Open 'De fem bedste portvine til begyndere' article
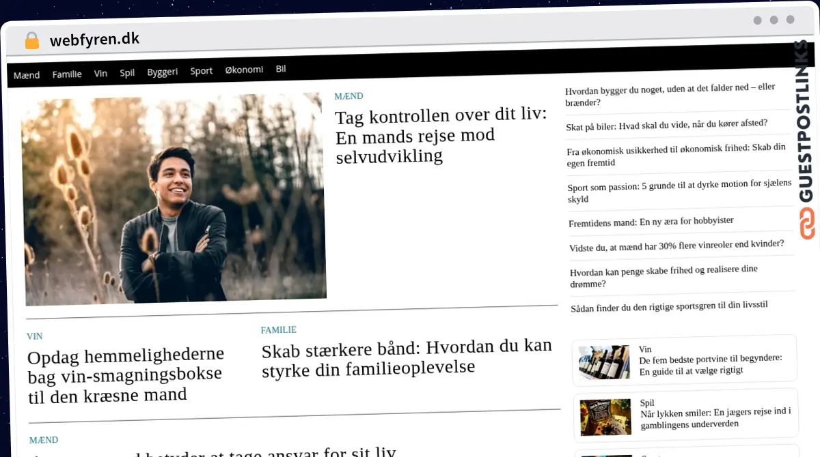820x457 pixels. tap(711, 364)
